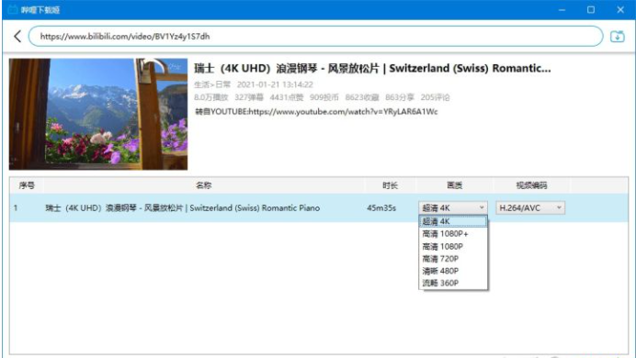
Task: Click the 画质 column header
Action: coord(454,185)
